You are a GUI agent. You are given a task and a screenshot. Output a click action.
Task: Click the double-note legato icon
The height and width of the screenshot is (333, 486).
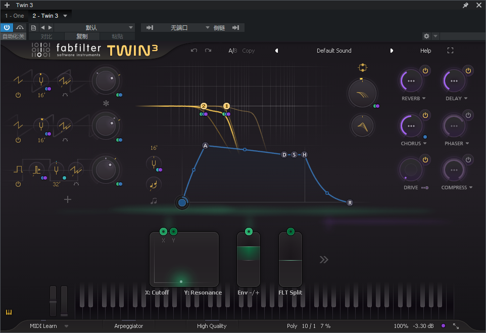point(154,201)
